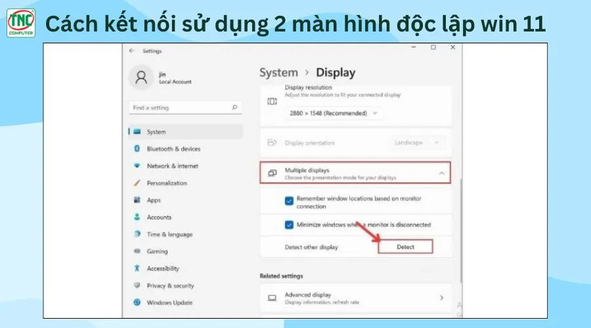Click the Bluetooth & devices icon
The image size is (591, 328).
click(x=137, y=148)
